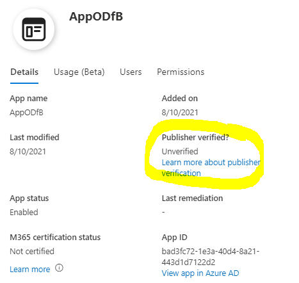The width and height of the screenshot is (299, 283).
Task: Click the Not certified status value
Action: (x=32, y=252)
